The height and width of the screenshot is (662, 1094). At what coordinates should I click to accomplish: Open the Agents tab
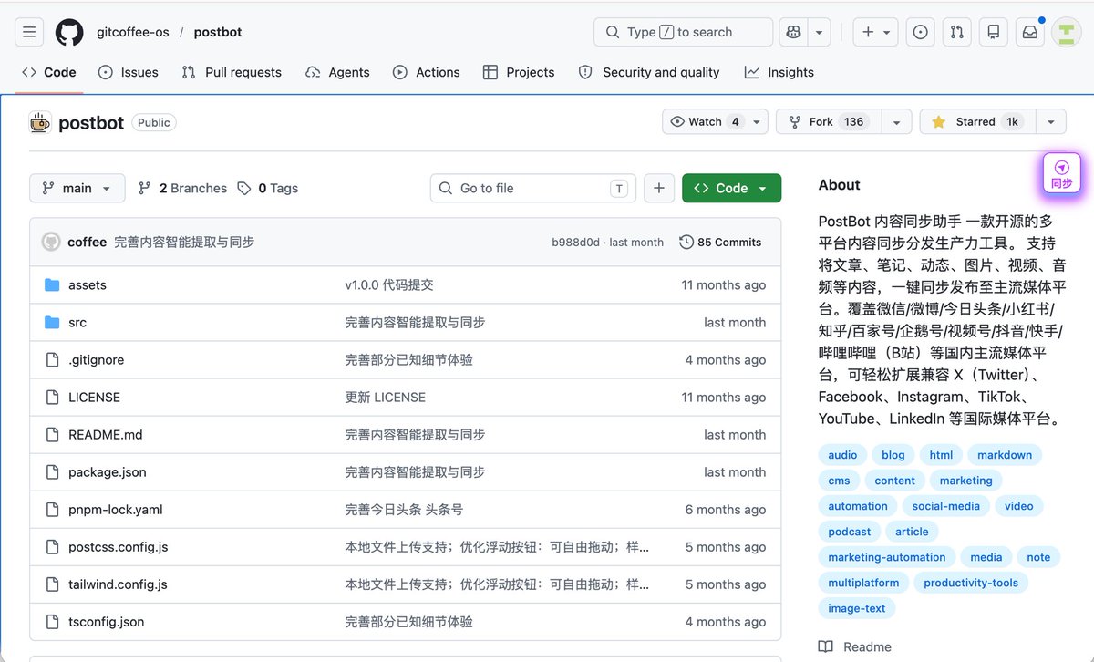point(337,72)
